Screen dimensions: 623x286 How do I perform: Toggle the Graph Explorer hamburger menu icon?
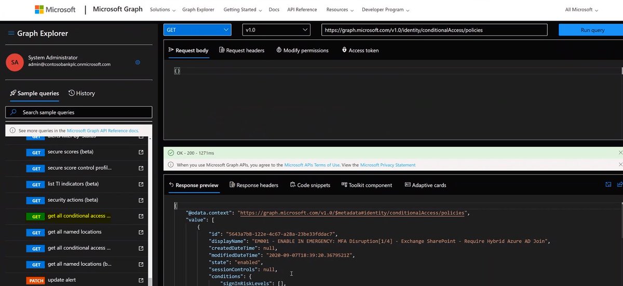click(11, 33)
